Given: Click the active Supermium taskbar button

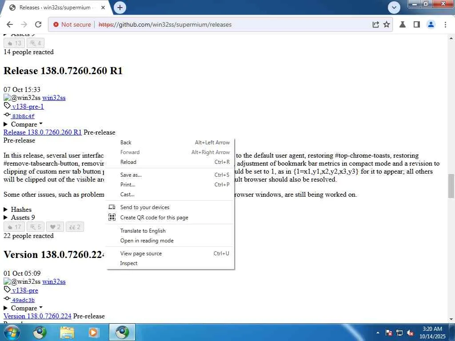Looking at the screenshot, I should click(x=122, y=333).
